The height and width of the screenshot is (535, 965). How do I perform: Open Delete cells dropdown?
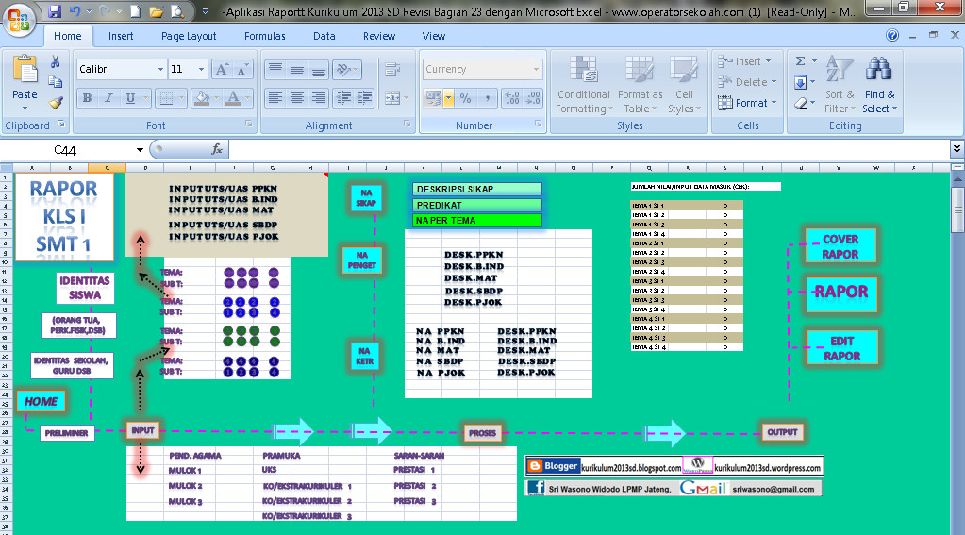(x=748, y=82)
